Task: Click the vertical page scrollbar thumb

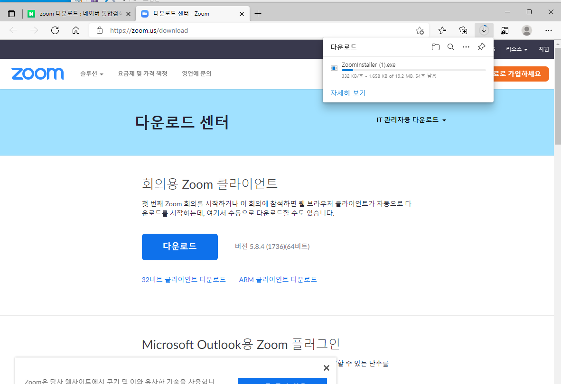Action: pyautogui.click(x=557, y=96)
